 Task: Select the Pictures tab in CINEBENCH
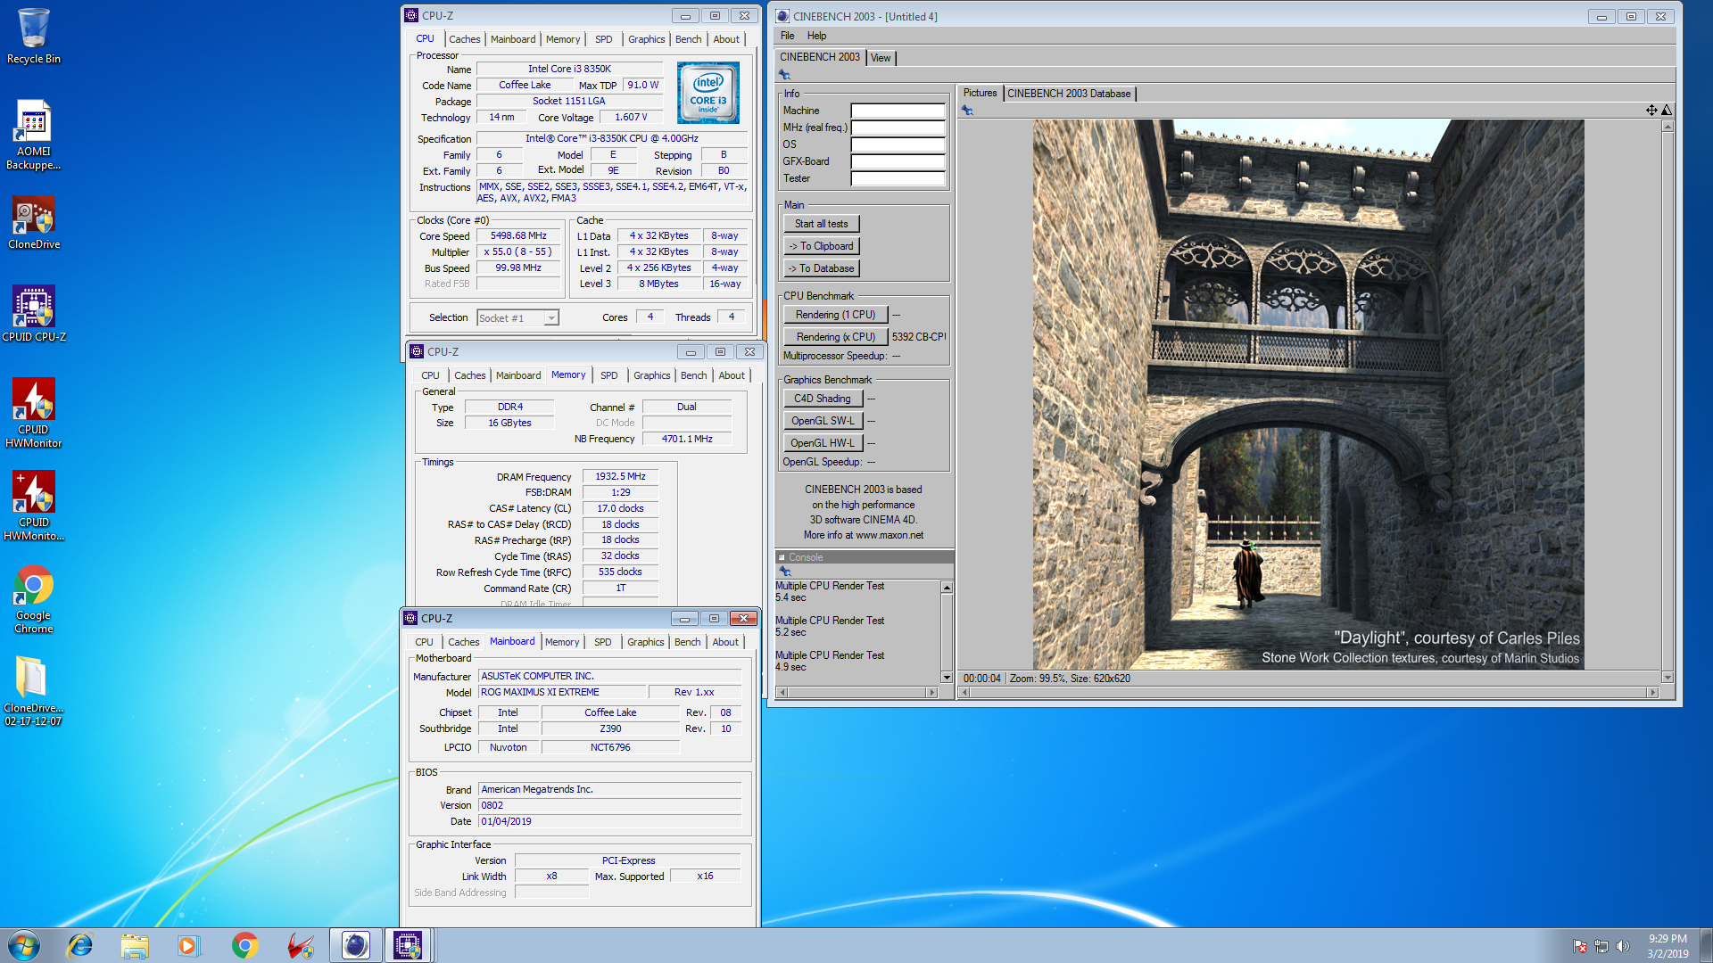(980, 93)
